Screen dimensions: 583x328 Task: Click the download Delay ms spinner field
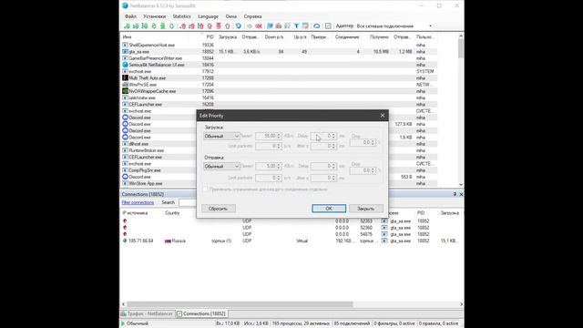323,136
